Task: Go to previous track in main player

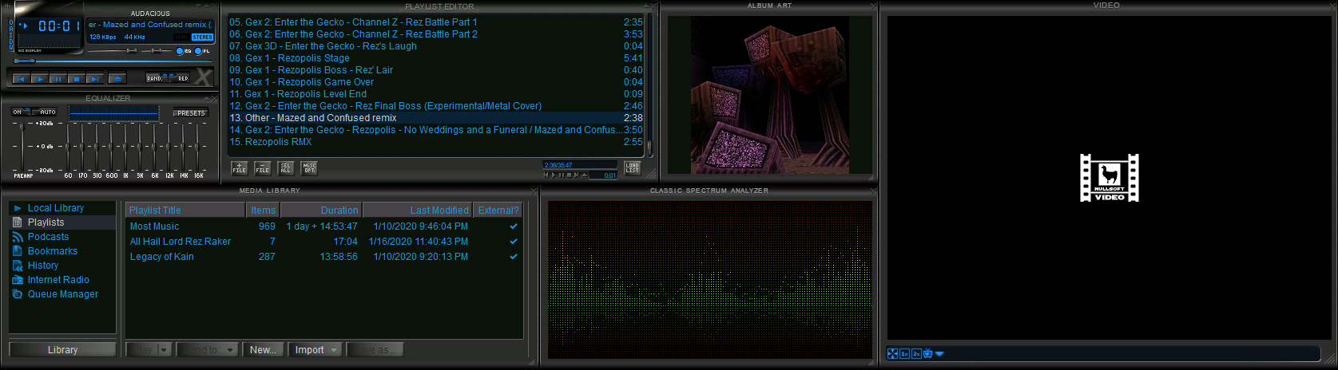Action: 22,78
